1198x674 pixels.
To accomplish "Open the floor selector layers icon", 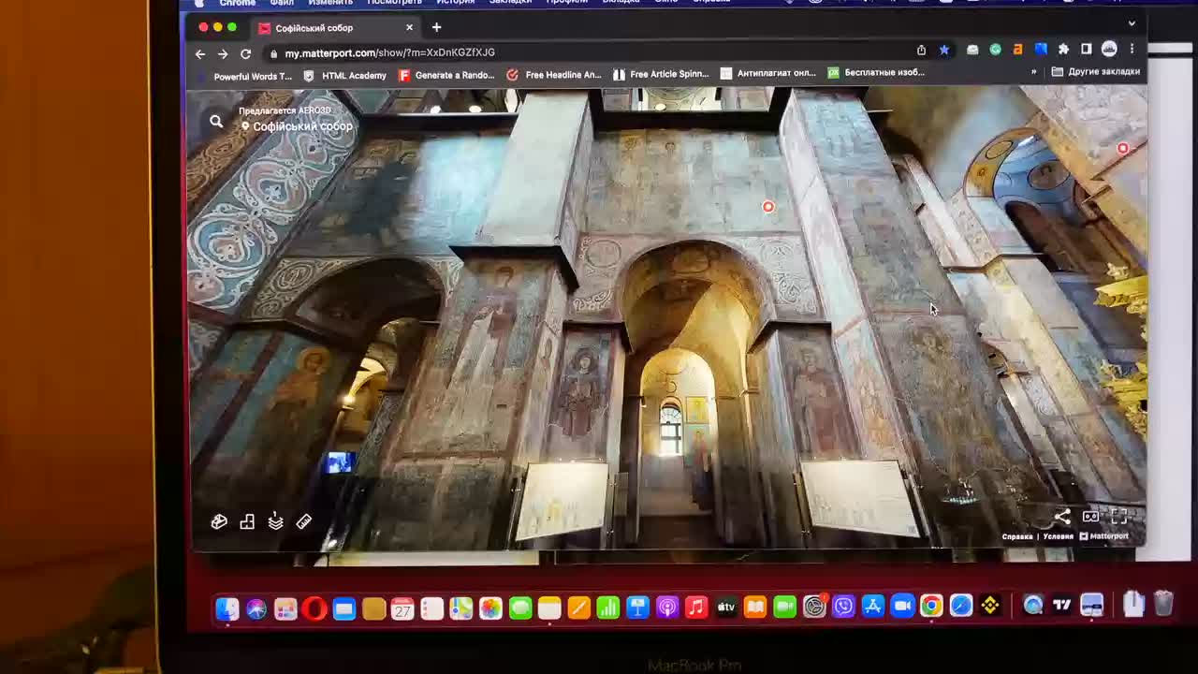I will click(275, 521).
